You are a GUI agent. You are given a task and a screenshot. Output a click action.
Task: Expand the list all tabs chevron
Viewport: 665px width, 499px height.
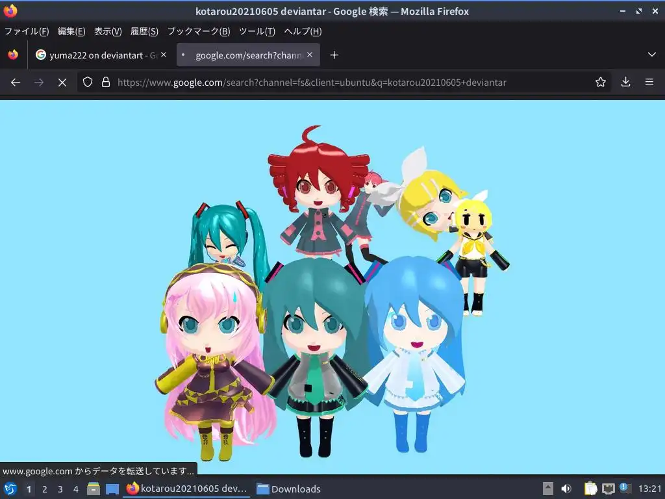[652, 55]
